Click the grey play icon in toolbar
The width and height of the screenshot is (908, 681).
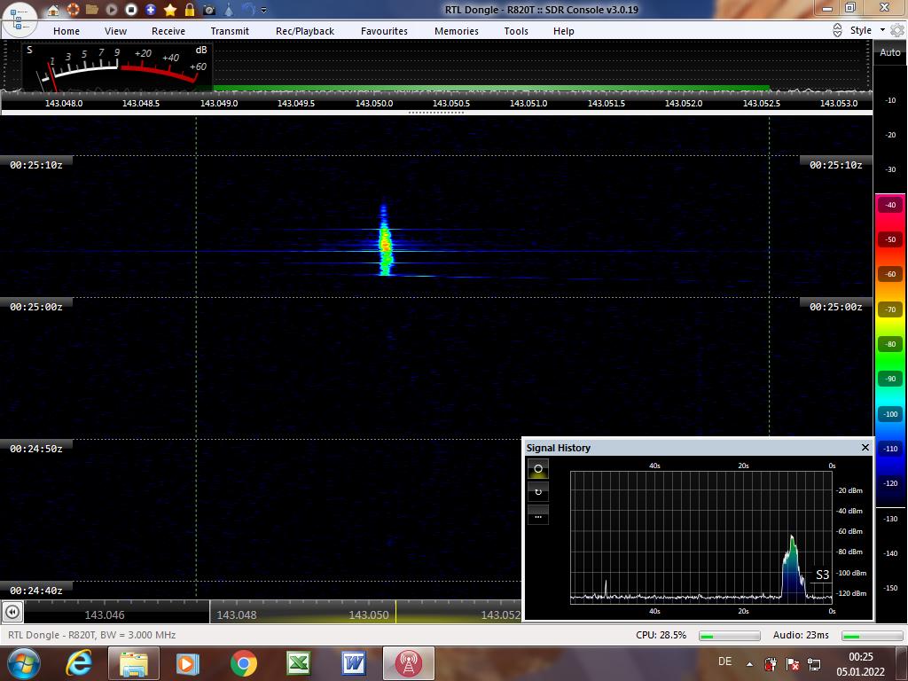[x=112, y=10]
